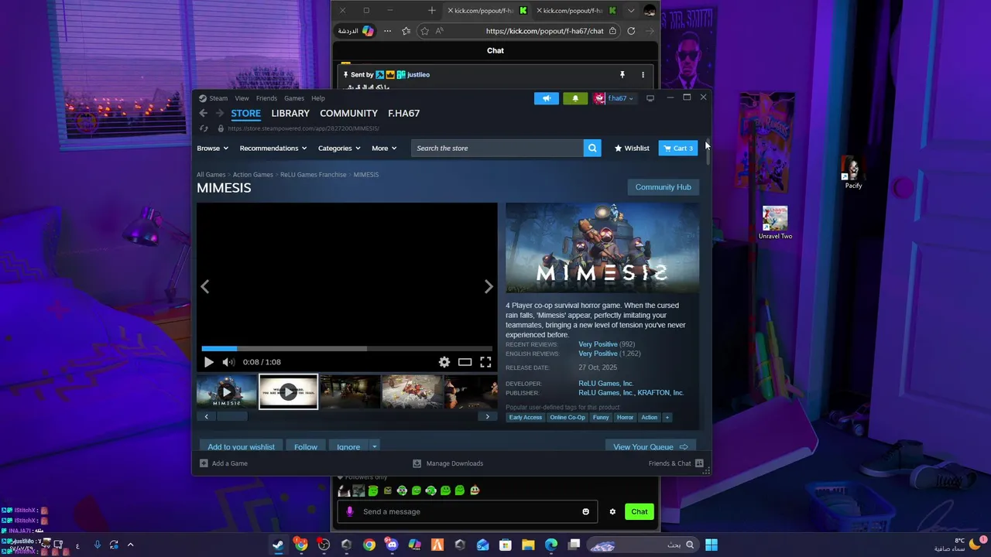The height and width of the screenshot is (557, 991).
Task: Open the Online Co-Op tag
Action: (568, 418)
